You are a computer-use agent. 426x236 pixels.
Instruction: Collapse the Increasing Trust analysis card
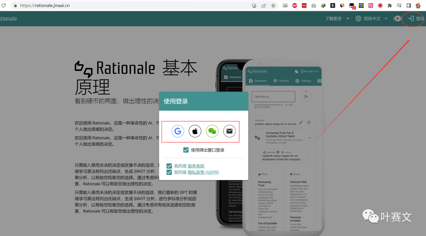coord(309,138)
